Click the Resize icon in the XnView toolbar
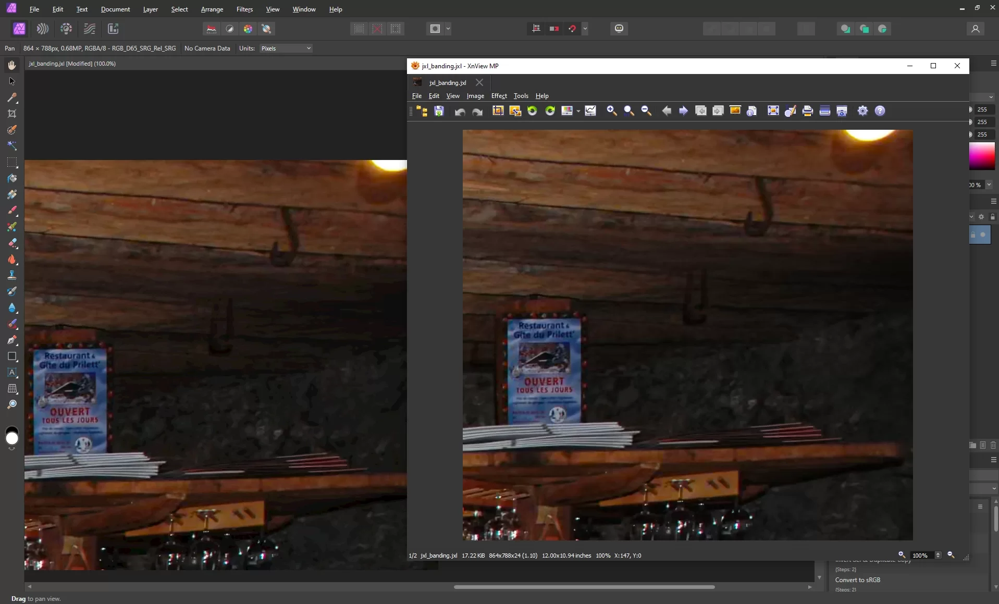 [515, 110]
